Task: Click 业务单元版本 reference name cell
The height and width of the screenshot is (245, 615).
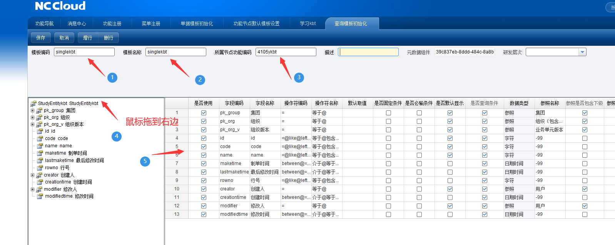Action: 550,130
